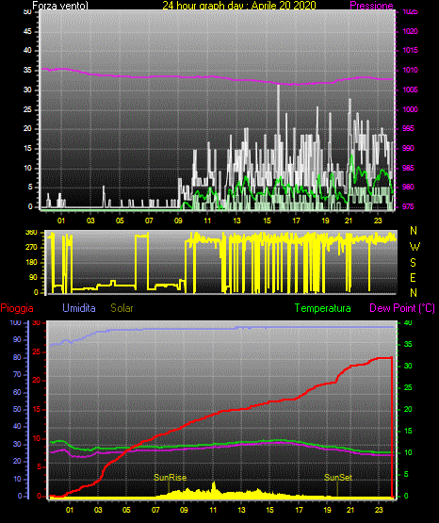This screenshot has height=523, width=439.
Task: Click the 'SunRise' marker label
Action: tap(170, 478)
